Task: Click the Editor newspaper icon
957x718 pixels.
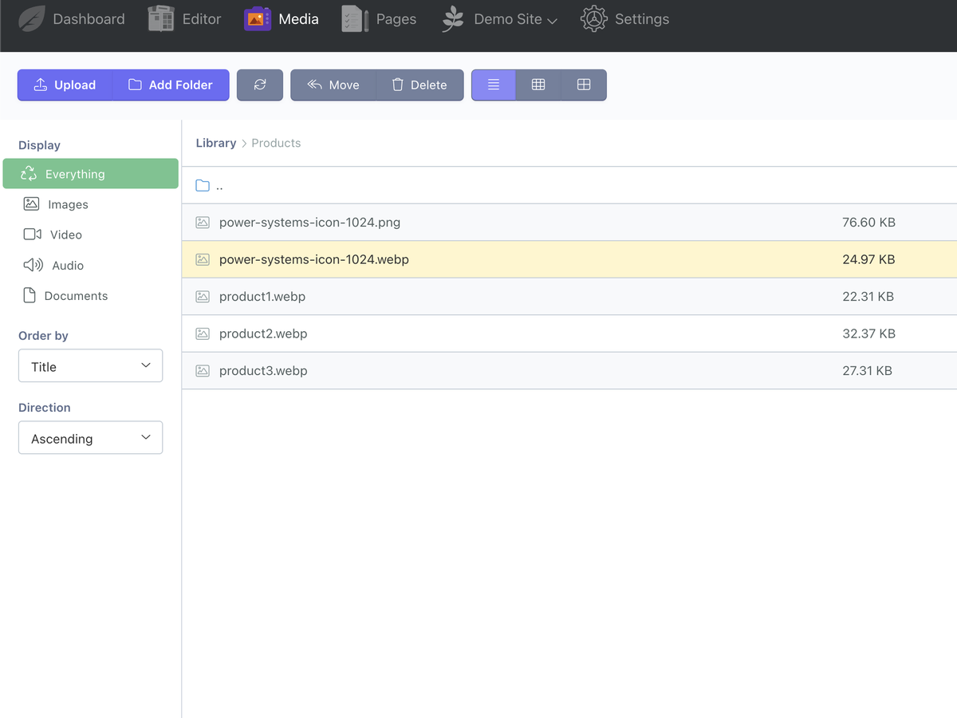Action: click(x=161, y=19)
